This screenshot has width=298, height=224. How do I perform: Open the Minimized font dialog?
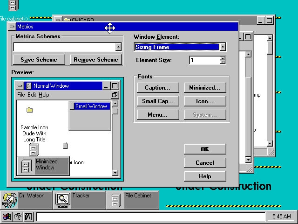pos(205,88)
